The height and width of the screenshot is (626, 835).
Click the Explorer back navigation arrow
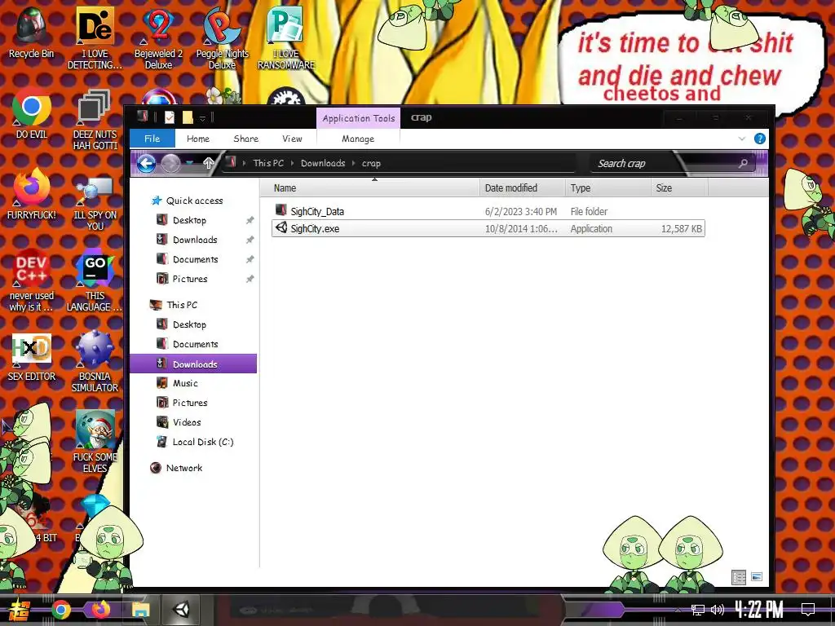click(147, 163)
